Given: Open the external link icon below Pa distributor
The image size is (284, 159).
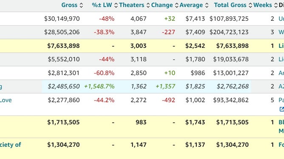Looking at the screenshot, I should pyautogui.click(x=281, y=109).
